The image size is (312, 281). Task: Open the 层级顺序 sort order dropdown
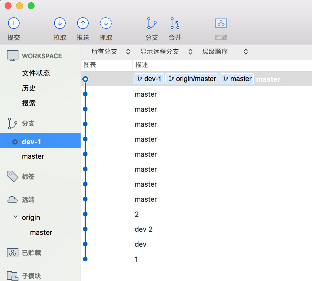225,52
